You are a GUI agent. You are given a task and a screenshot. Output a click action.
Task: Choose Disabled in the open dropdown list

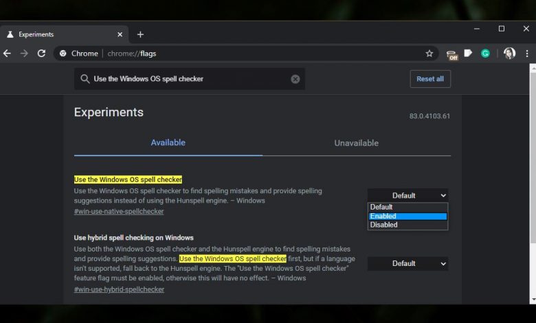407,225
